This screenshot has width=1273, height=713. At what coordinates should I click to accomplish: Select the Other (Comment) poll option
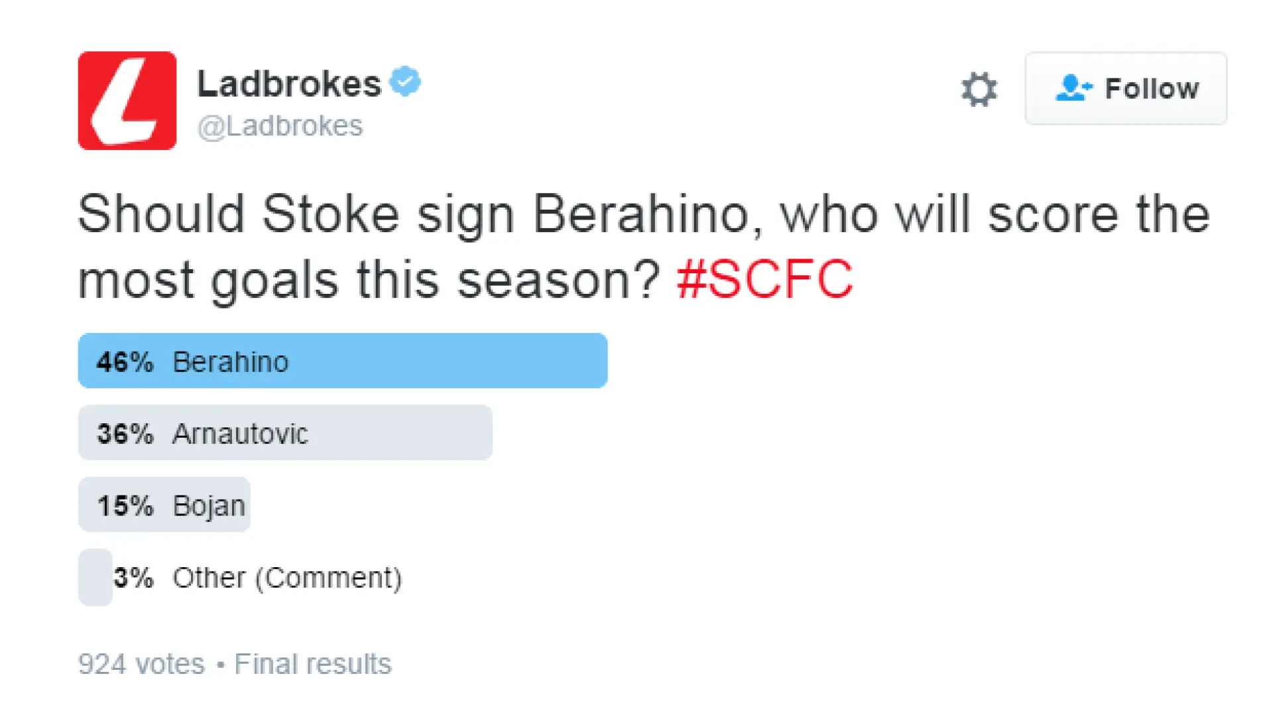point(287,578)
